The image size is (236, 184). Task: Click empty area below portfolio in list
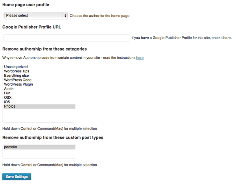pyautogui.click(x=39, y=154)
